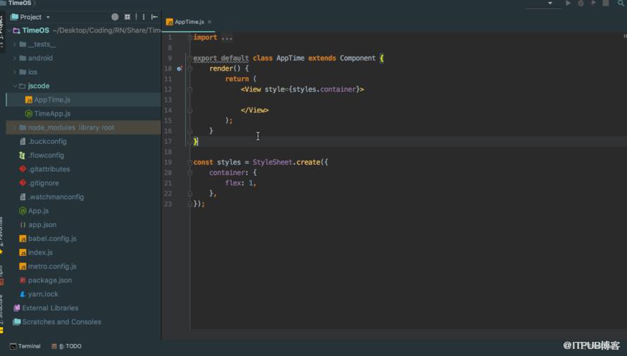The width and height of the screenshot is (627, 356).
Task: Click the search magnifier icon top right
Action: (621, 3)
